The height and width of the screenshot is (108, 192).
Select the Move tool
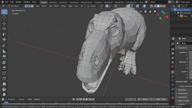pos(4,23)
